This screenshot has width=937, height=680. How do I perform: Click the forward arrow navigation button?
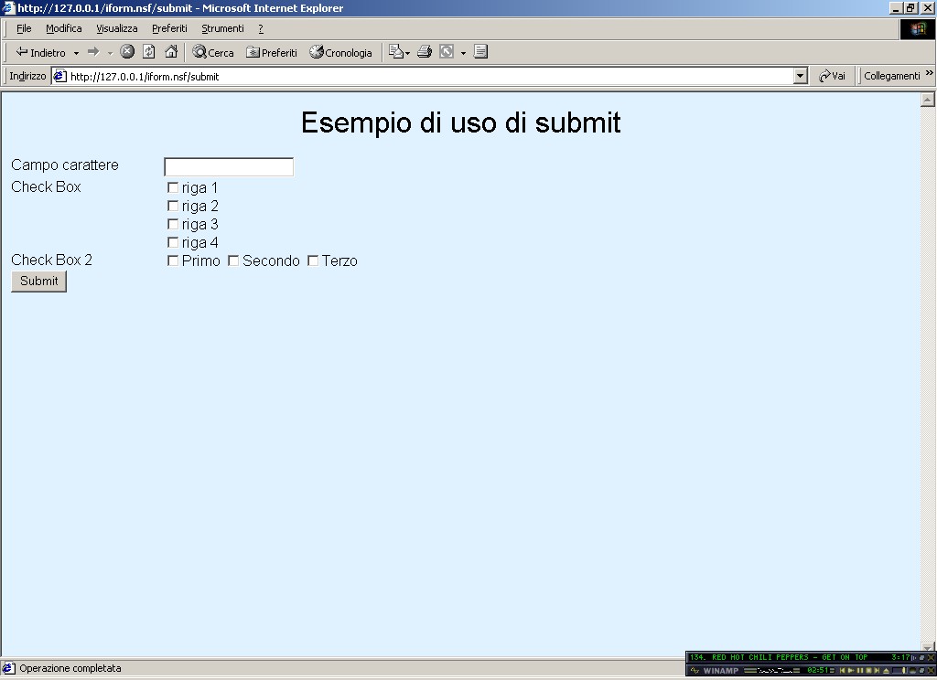click(x=93, y=52)
